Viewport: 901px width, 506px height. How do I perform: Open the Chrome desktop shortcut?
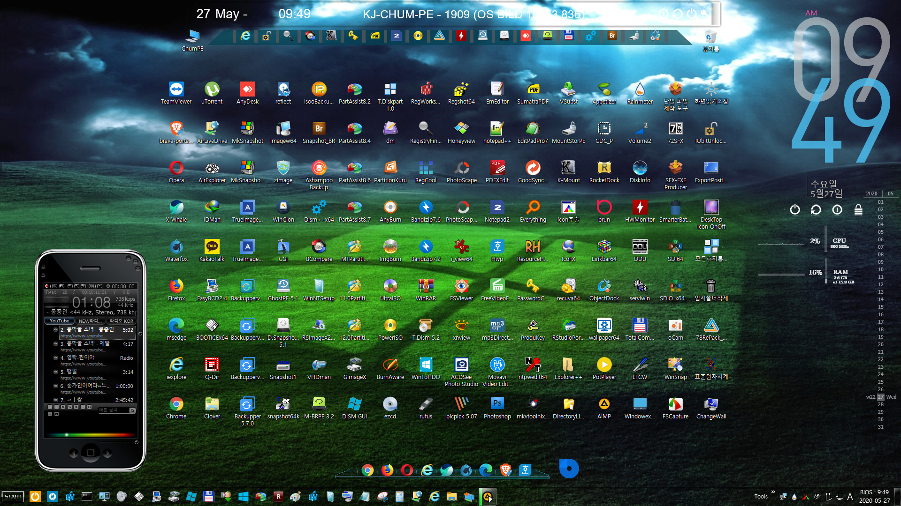click(x=176, y=408)
